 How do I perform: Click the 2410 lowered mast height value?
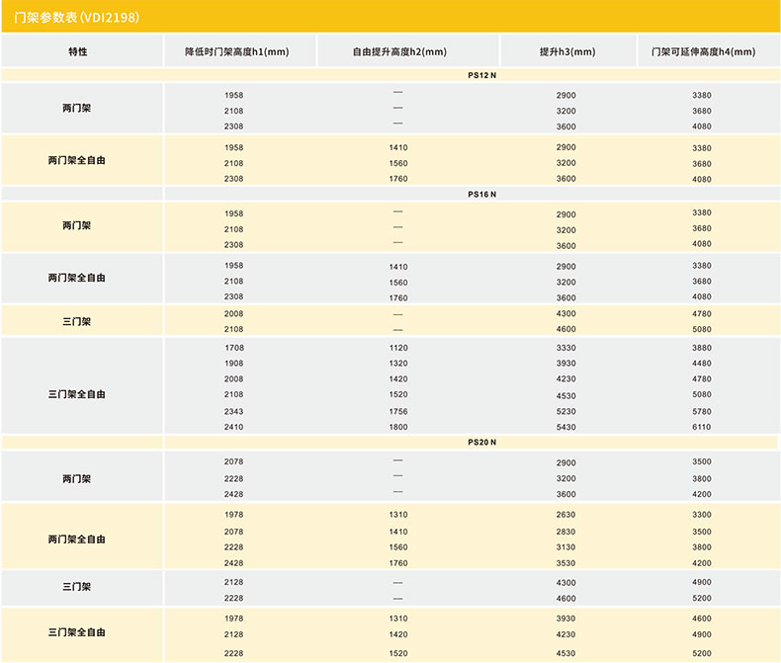(x=234, y=427)
